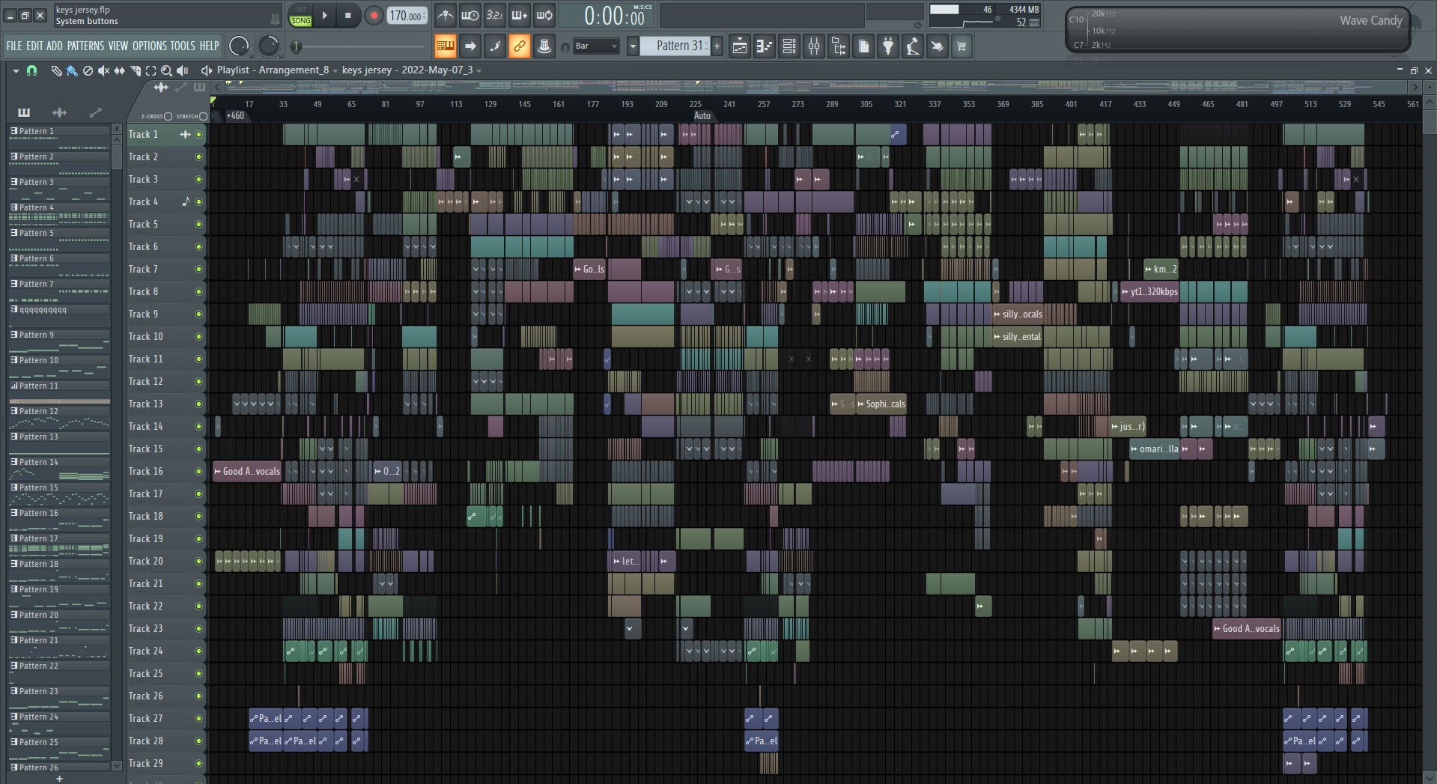Activate the Select tool in Playlist toolbar
Image resolution: width=1437 pixels, height=784 pixels.
point(151,70)
